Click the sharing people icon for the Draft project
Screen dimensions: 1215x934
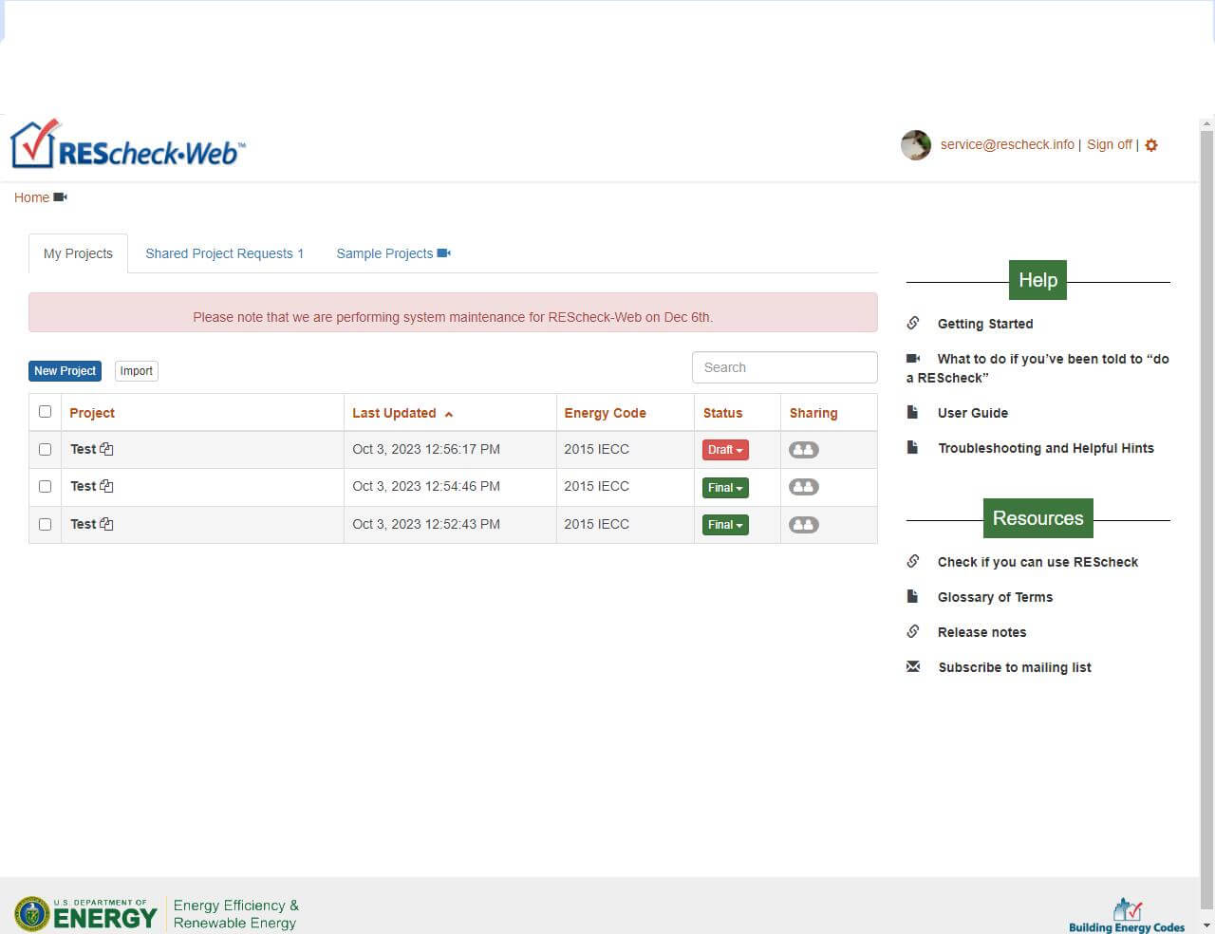coord(803,450)
